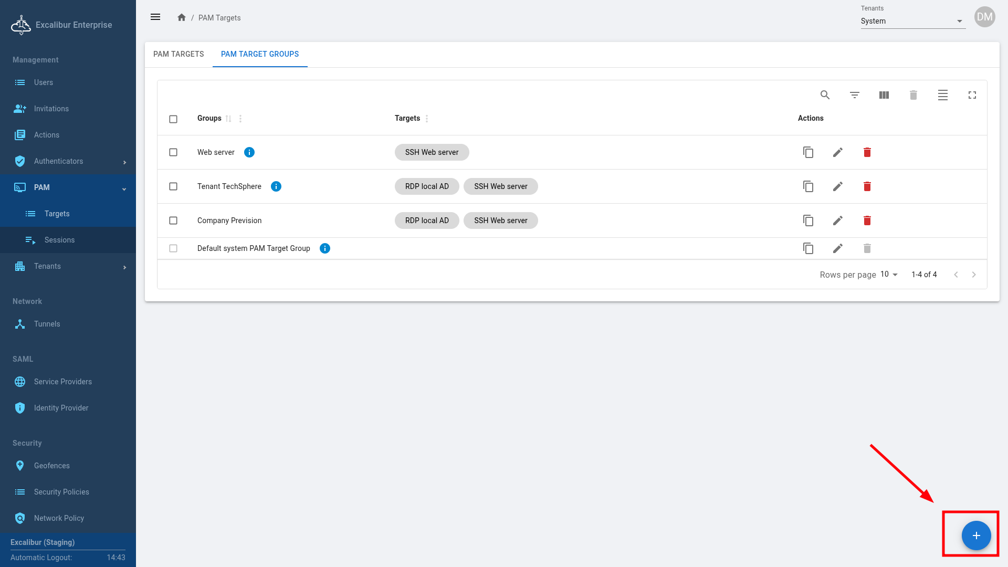Open the DM user avatar menu
1008x567 pixels.
pos(984,17)
